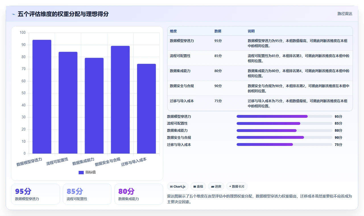Click the 数据安全与合规 bar in the chart
The width and height of the screenshot is (364, 216).
pos(120,100)
